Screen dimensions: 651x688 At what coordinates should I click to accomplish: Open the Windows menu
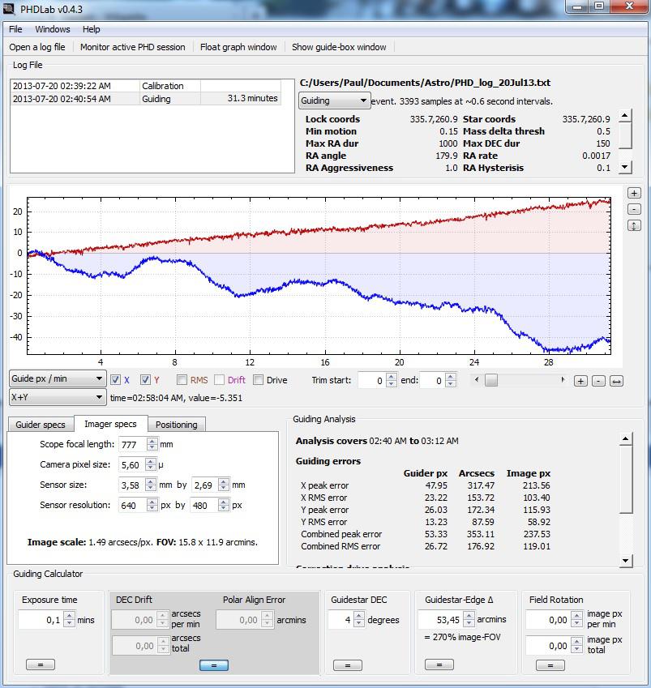tap(52, 29)
